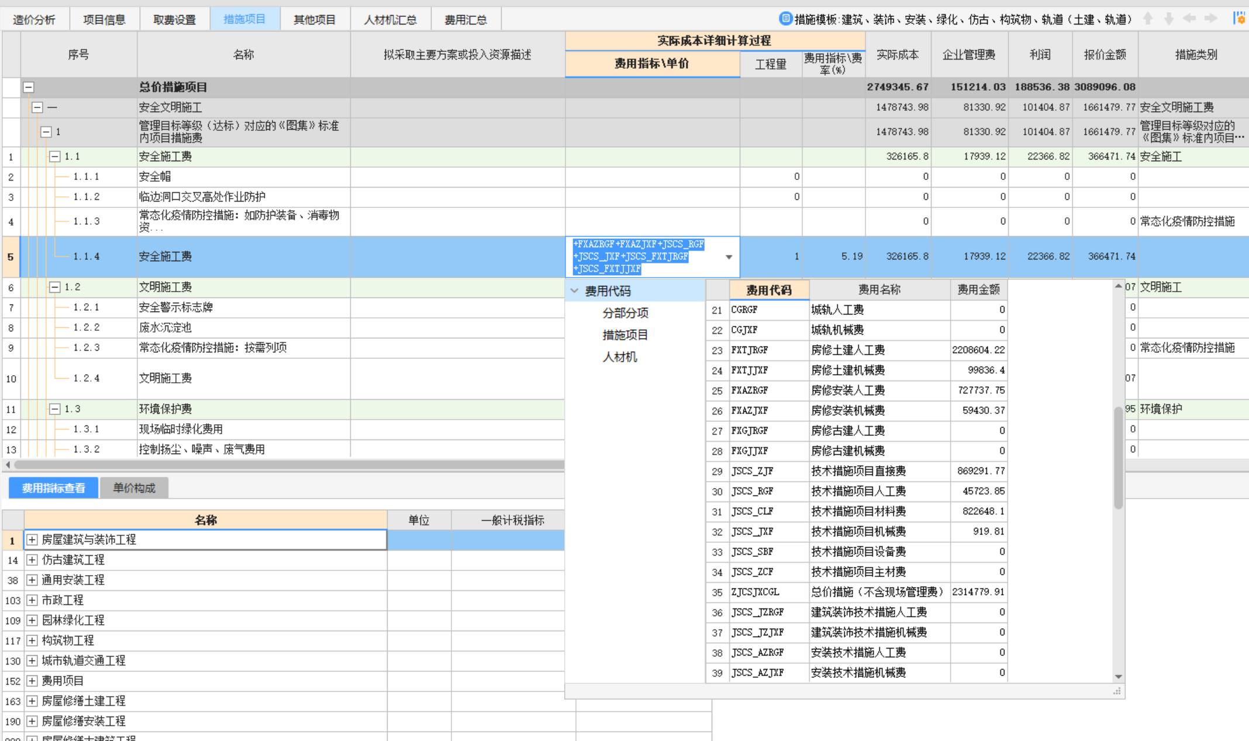
Task: Expand 仿古建筑工程 in indicator list
Action: [x=32, y=560]
